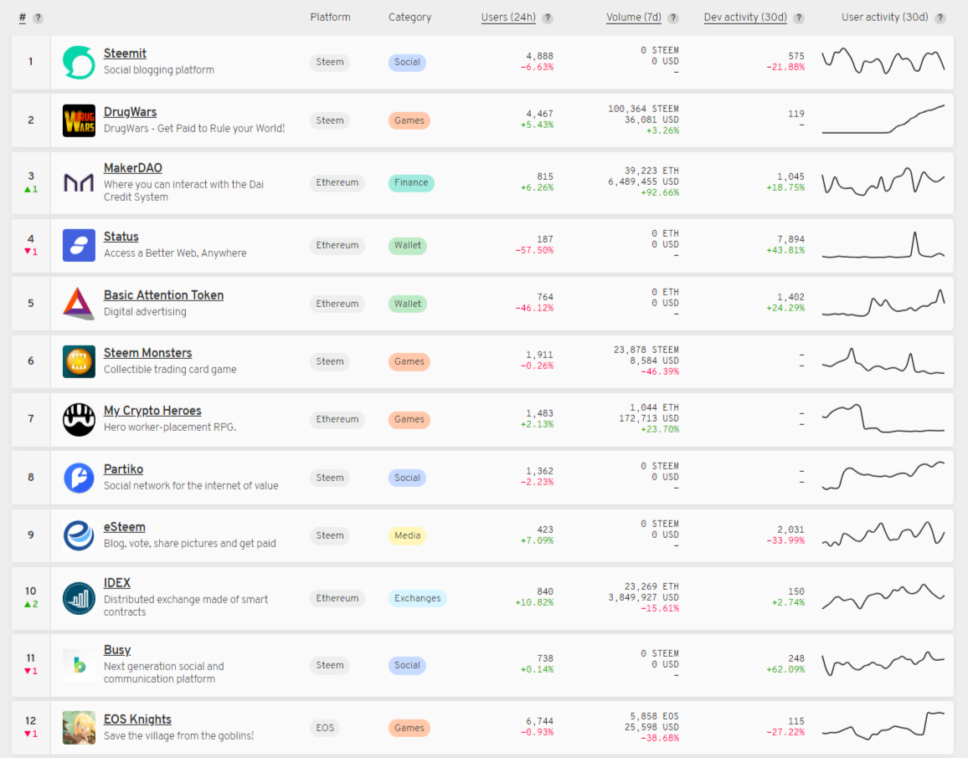Image resolution: width=968 pixels, height=758 pixels.
Task: Click the Games tag in Steem Monsters row
Action: pyautogui.click(x=409, y=362)
